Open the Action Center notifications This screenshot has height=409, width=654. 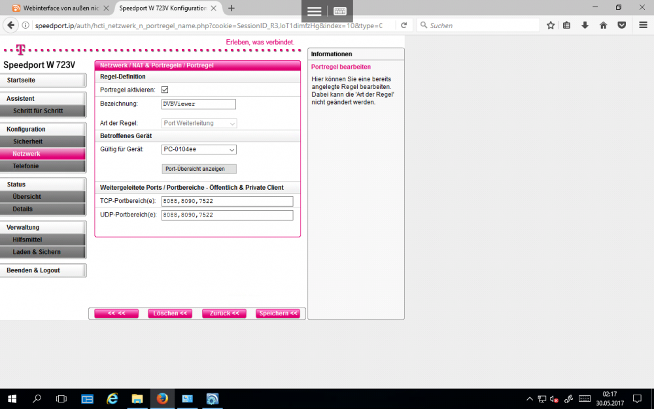637,399
